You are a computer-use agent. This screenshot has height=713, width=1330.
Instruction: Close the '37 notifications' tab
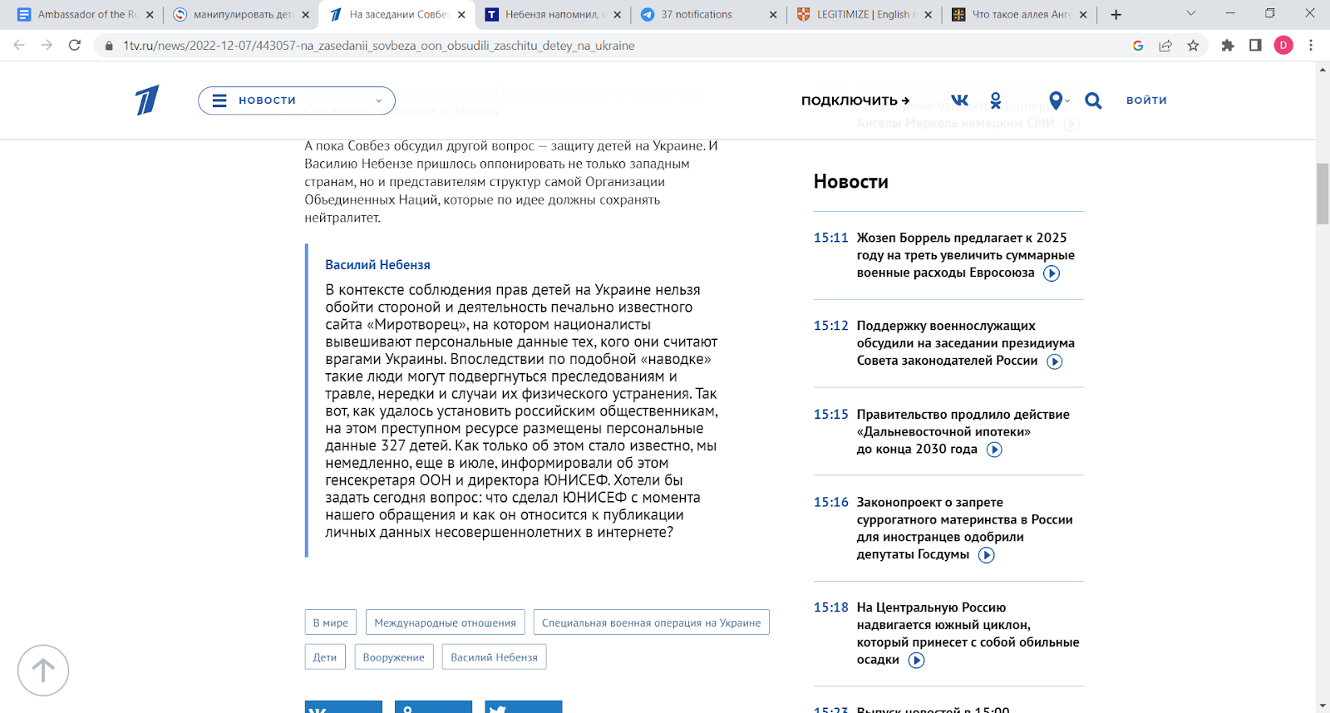pyautogui.click(x=773, y=15)
